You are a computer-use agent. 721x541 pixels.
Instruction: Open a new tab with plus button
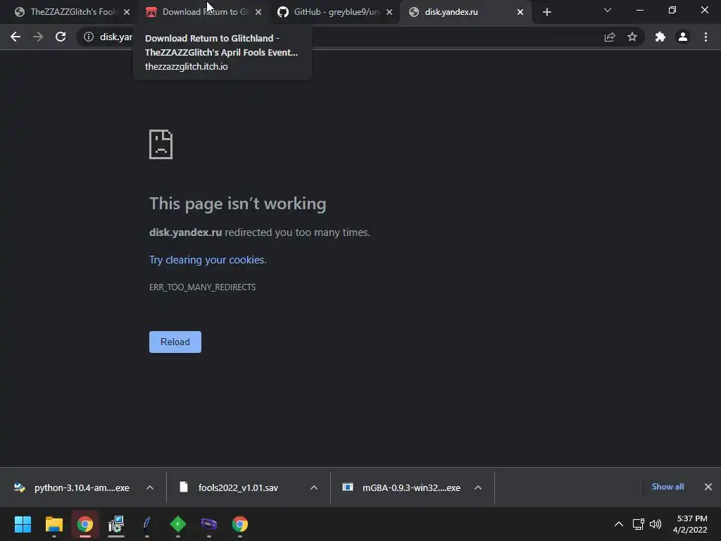click(x=546, y=12)
